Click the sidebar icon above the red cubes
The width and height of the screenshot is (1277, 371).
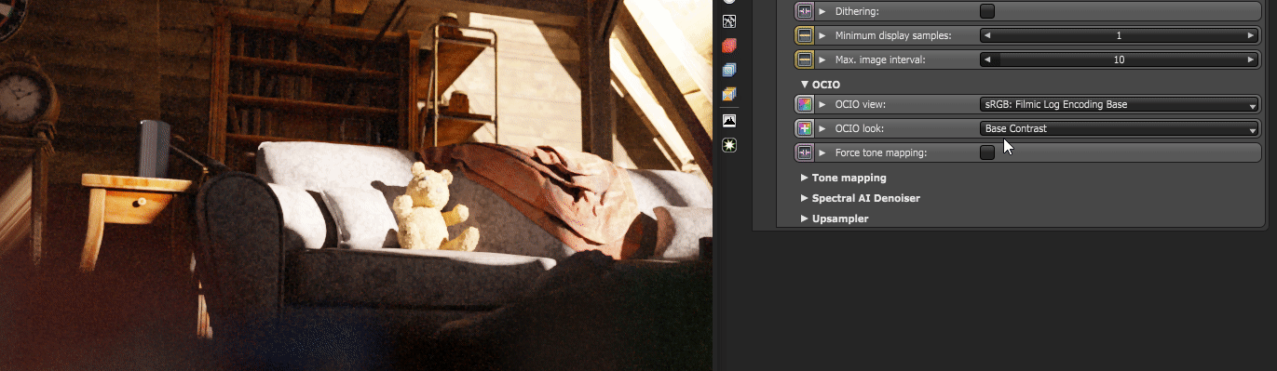click(x=729, y=20)
